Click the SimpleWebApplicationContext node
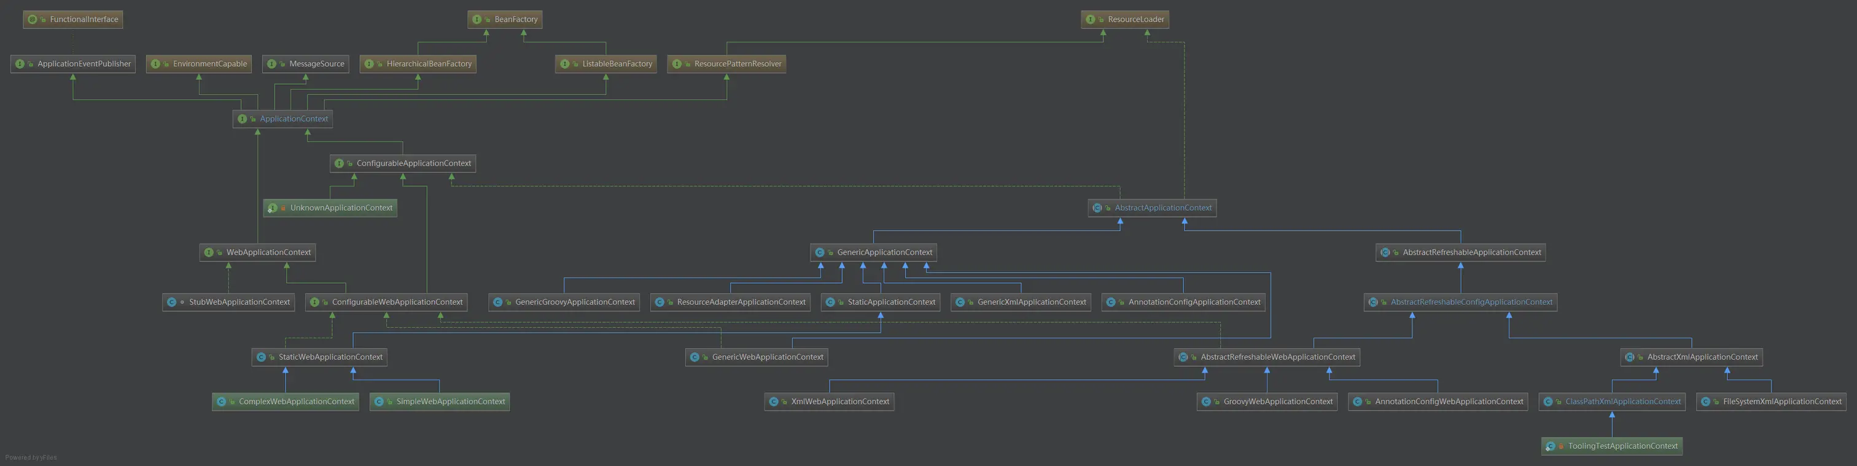The width and height of the screenshot is (1857, 466). (440, 402)
